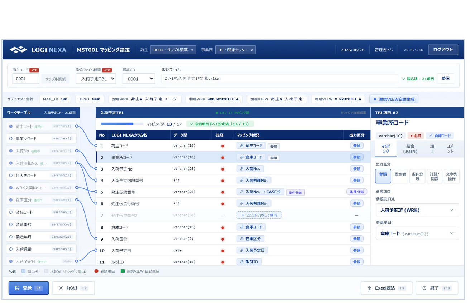Click the power icon on 終了
Viewport: 475px width, 306px height.
(424, 288)
